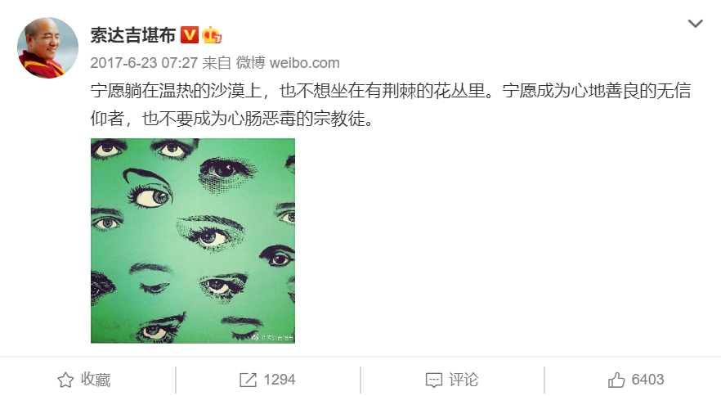This screenshot has height=396, width=721.
Task: Click 收藏 to bookmark the post
Action: point(96,380)
